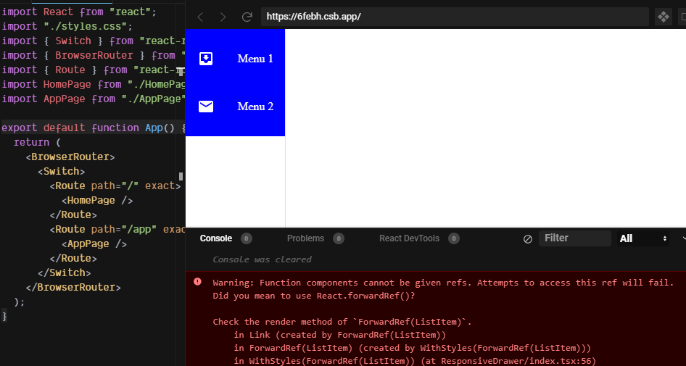The width and height of the screenshot is (686, 366).
Task: Click the import { Route } line
Action: 94,70
